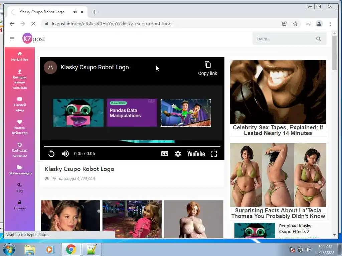Open Notepad++ from taskbar

tap(92, 249)
